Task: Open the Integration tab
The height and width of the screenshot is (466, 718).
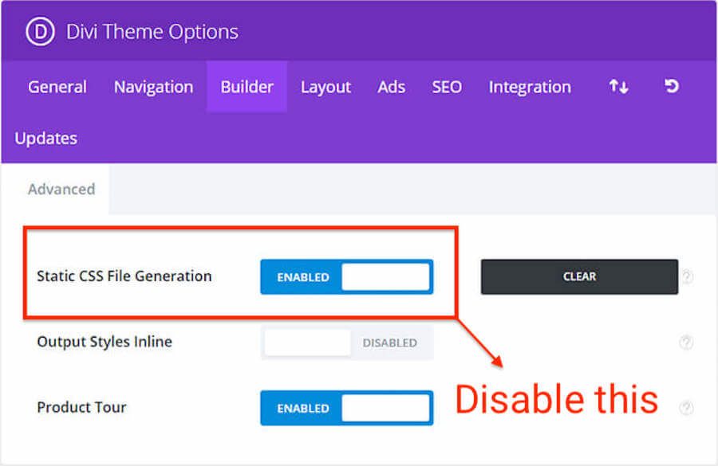Action: tap(530, 87)
